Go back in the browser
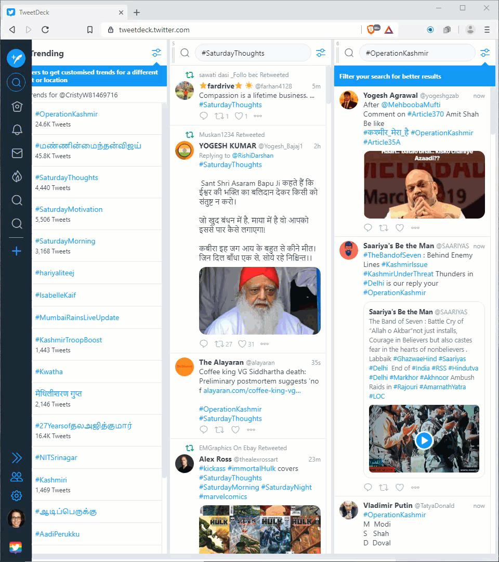This screenshot has width=499, height=562. 12,30
